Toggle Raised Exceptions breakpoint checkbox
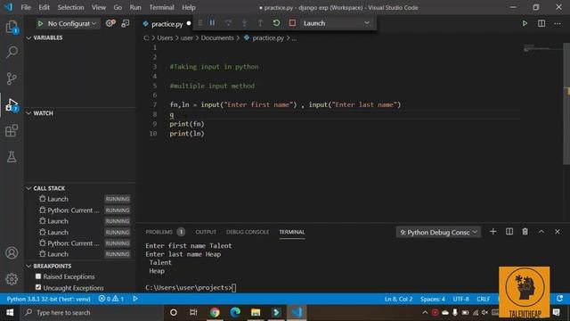The width and height of the screenshot is (570, 321). click(x=38, y=276)
